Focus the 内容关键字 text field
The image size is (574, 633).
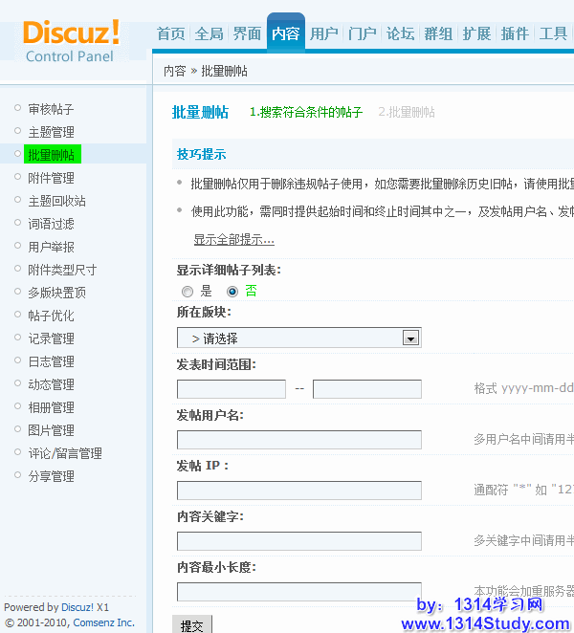point(298,541)
